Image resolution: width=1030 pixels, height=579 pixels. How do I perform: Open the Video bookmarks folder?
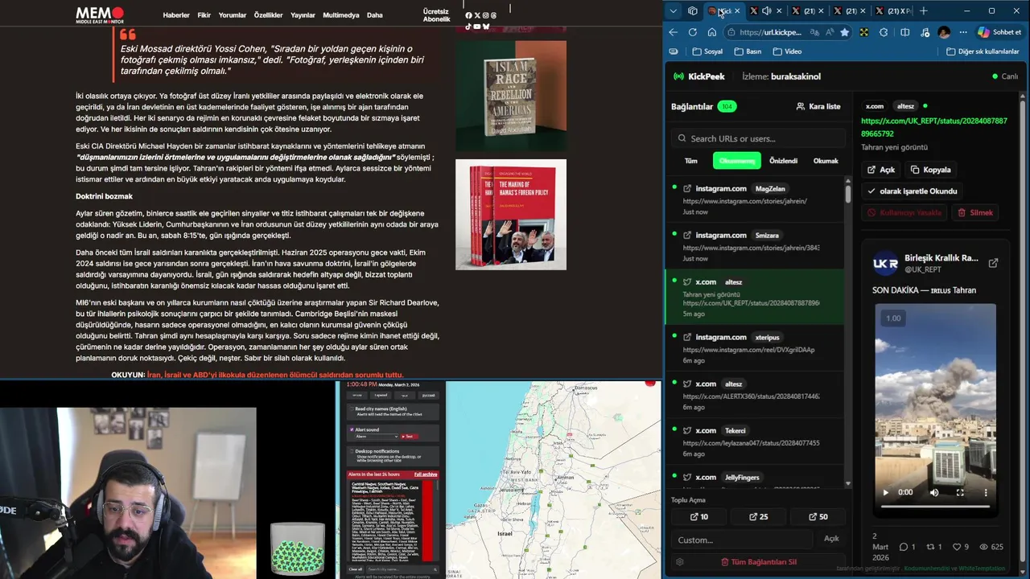tap(787, 51)
